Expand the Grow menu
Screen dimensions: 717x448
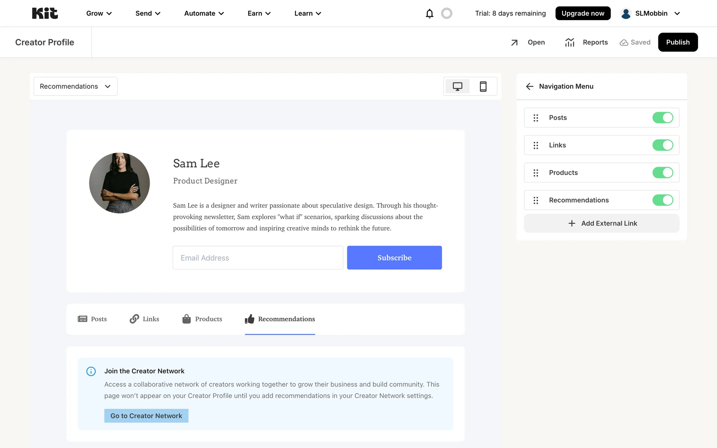click(99, 13)
